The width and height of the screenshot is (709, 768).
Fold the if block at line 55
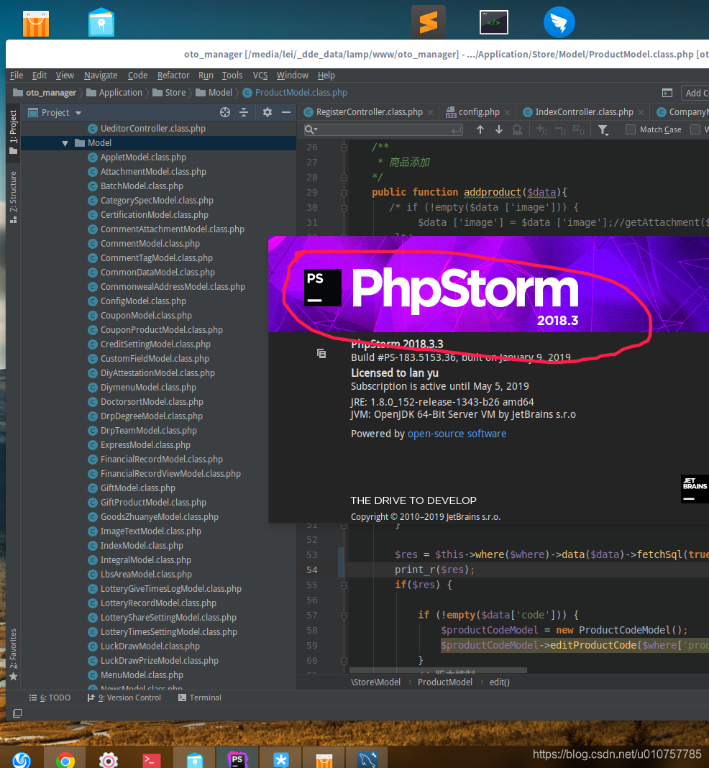[344, 585]
